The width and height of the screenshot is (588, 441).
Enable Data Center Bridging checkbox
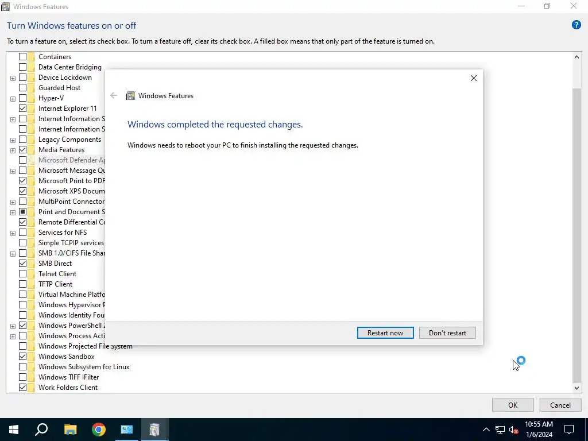[x=22, y=67]
